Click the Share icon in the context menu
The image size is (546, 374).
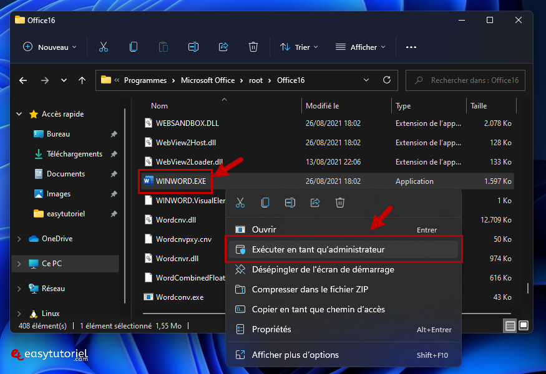tap(315, 203)
